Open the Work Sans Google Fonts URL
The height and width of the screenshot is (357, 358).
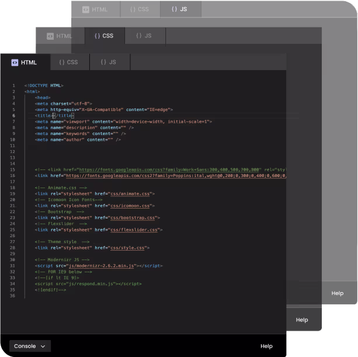pos(169,169)
